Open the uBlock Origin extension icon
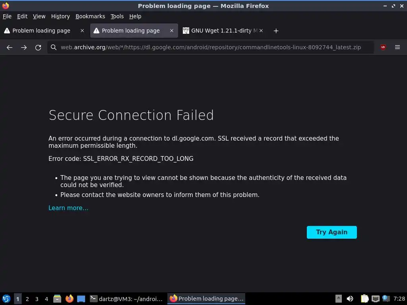 [383, 47]
